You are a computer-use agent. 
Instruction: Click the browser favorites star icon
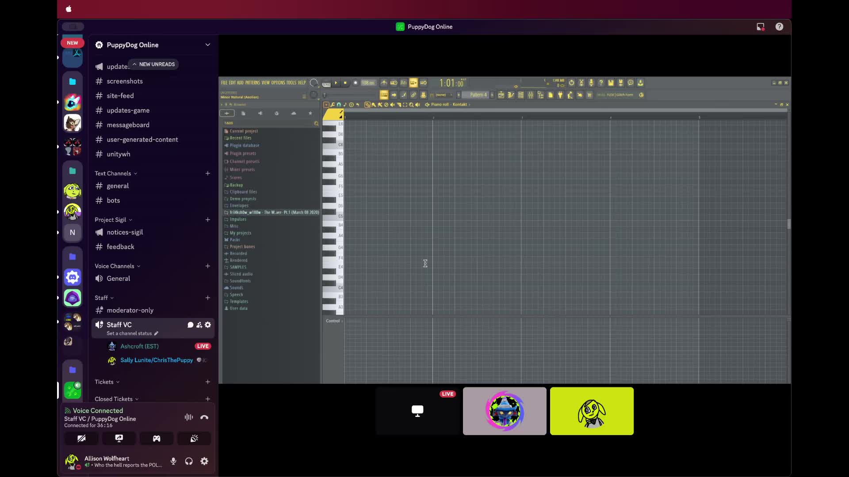(310, 114)
